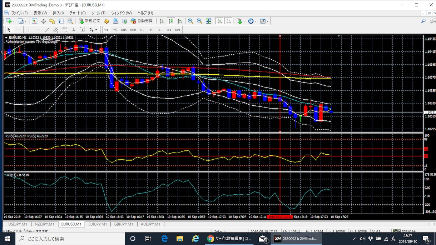Select the H1 timeframe button

coord(142,30)
